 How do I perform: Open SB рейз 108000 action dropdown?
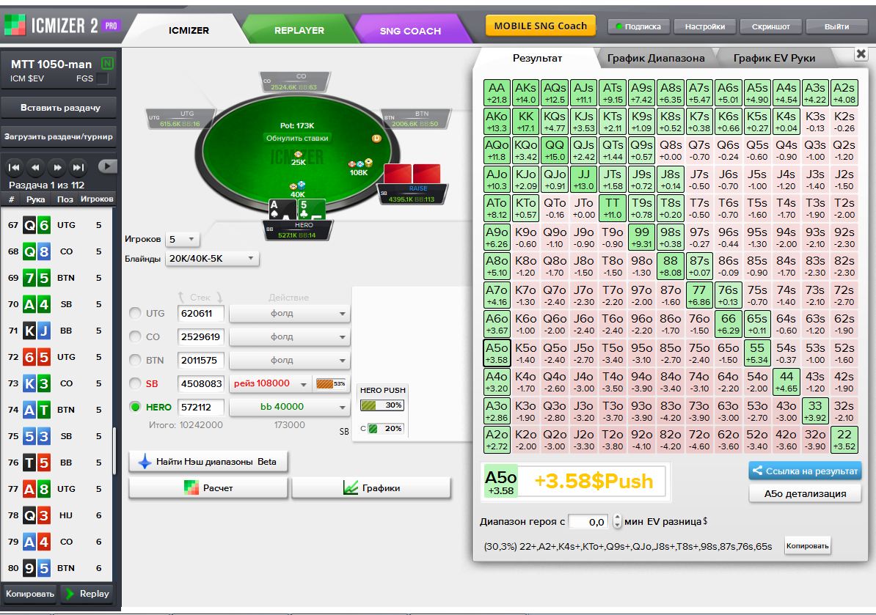point(270,383)
